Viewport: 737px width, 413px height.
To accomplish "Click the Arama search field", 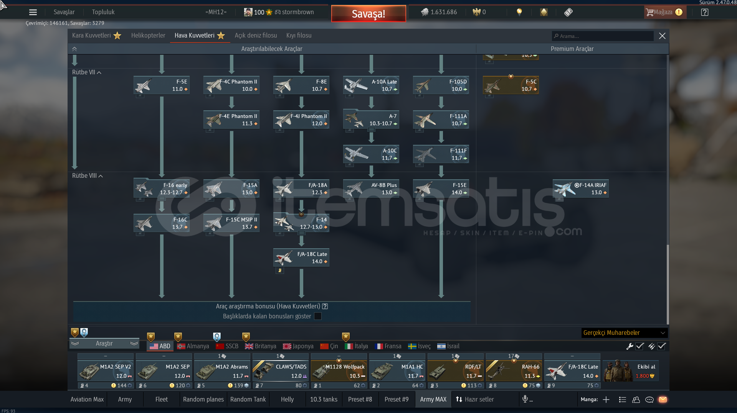I will (603, 36).
